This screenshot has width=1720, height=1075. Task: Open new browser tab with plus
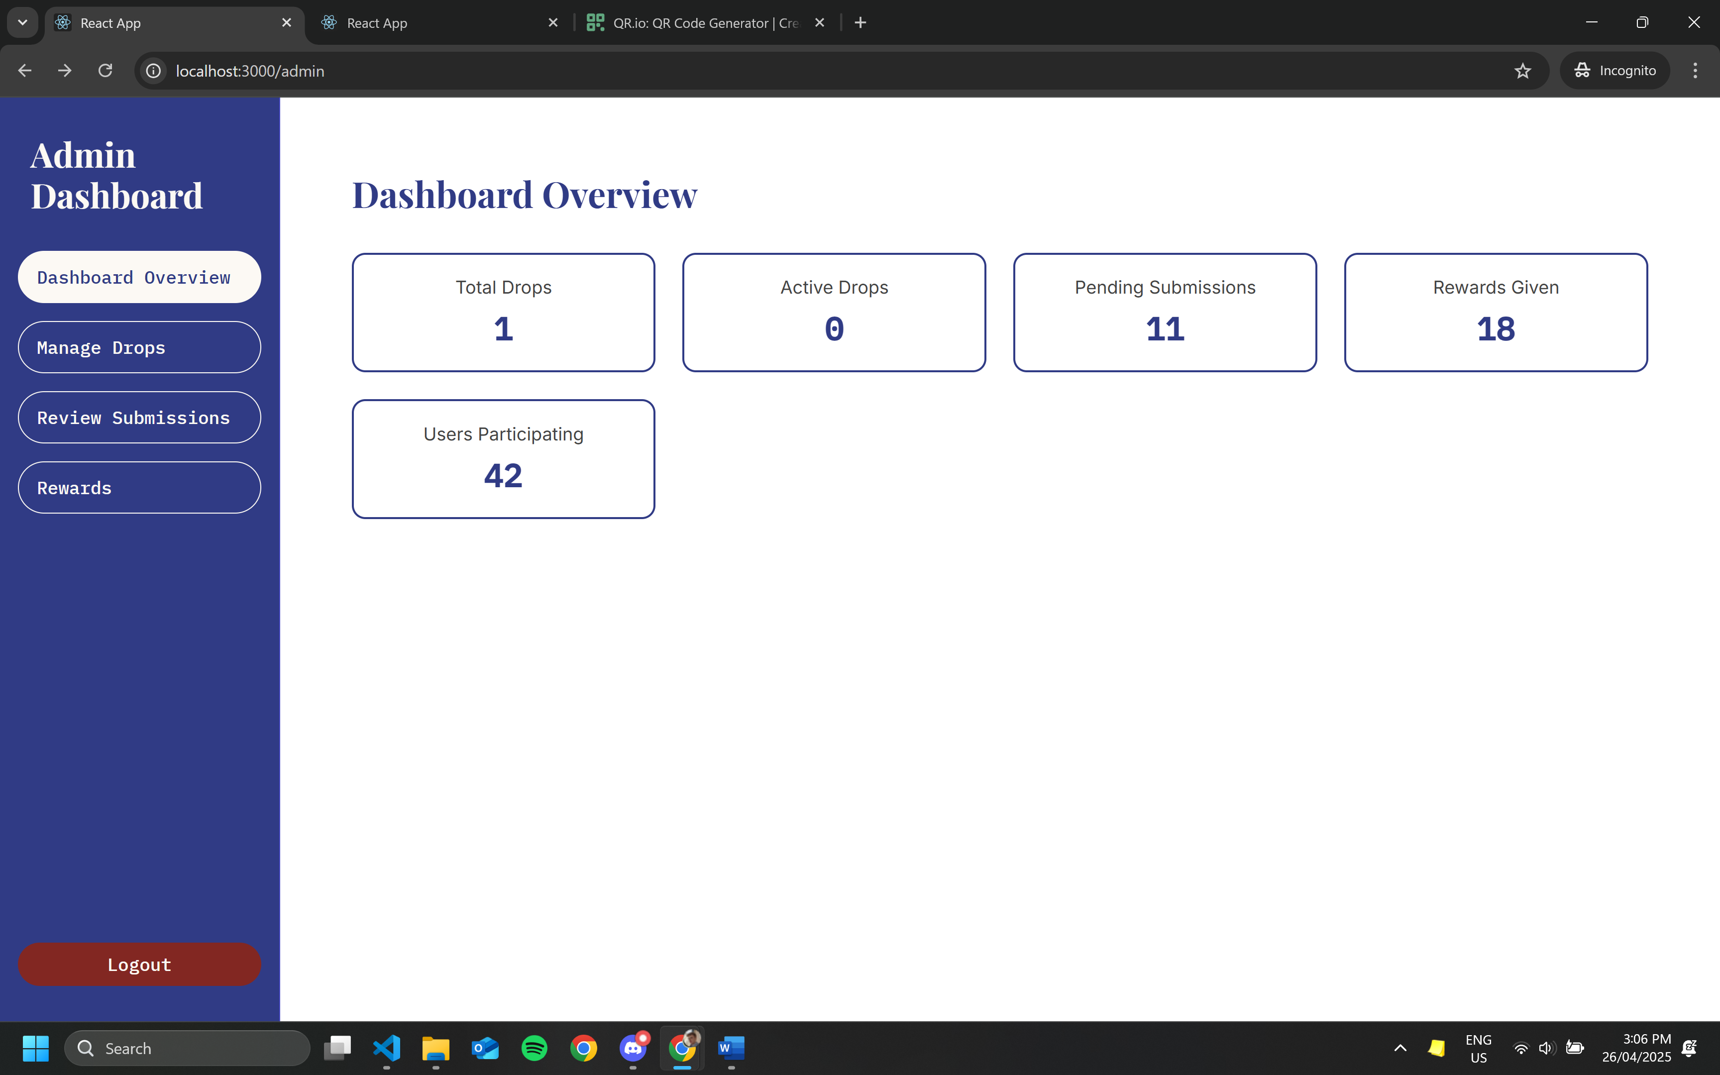coord(860,23)
